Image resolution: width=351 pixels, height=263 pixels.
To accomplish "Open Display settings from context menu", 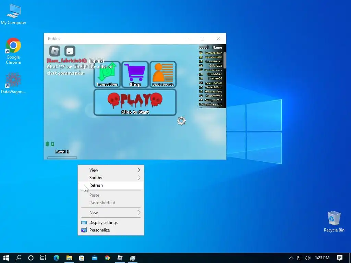I will click(111, 223).
